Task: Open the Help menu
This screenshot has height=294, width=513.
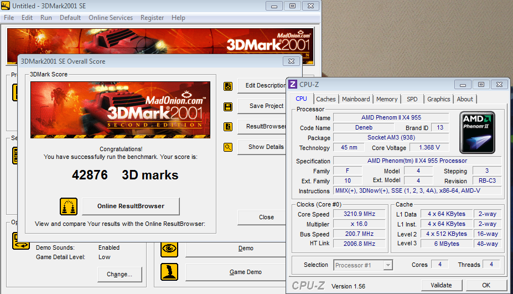Action: coord(178,18)
